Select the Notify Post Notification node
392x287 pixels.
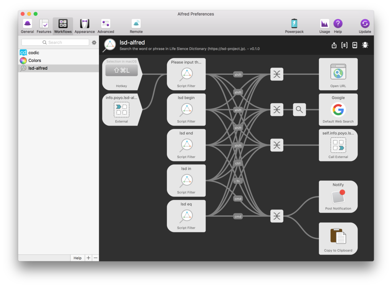coord(338,197)
